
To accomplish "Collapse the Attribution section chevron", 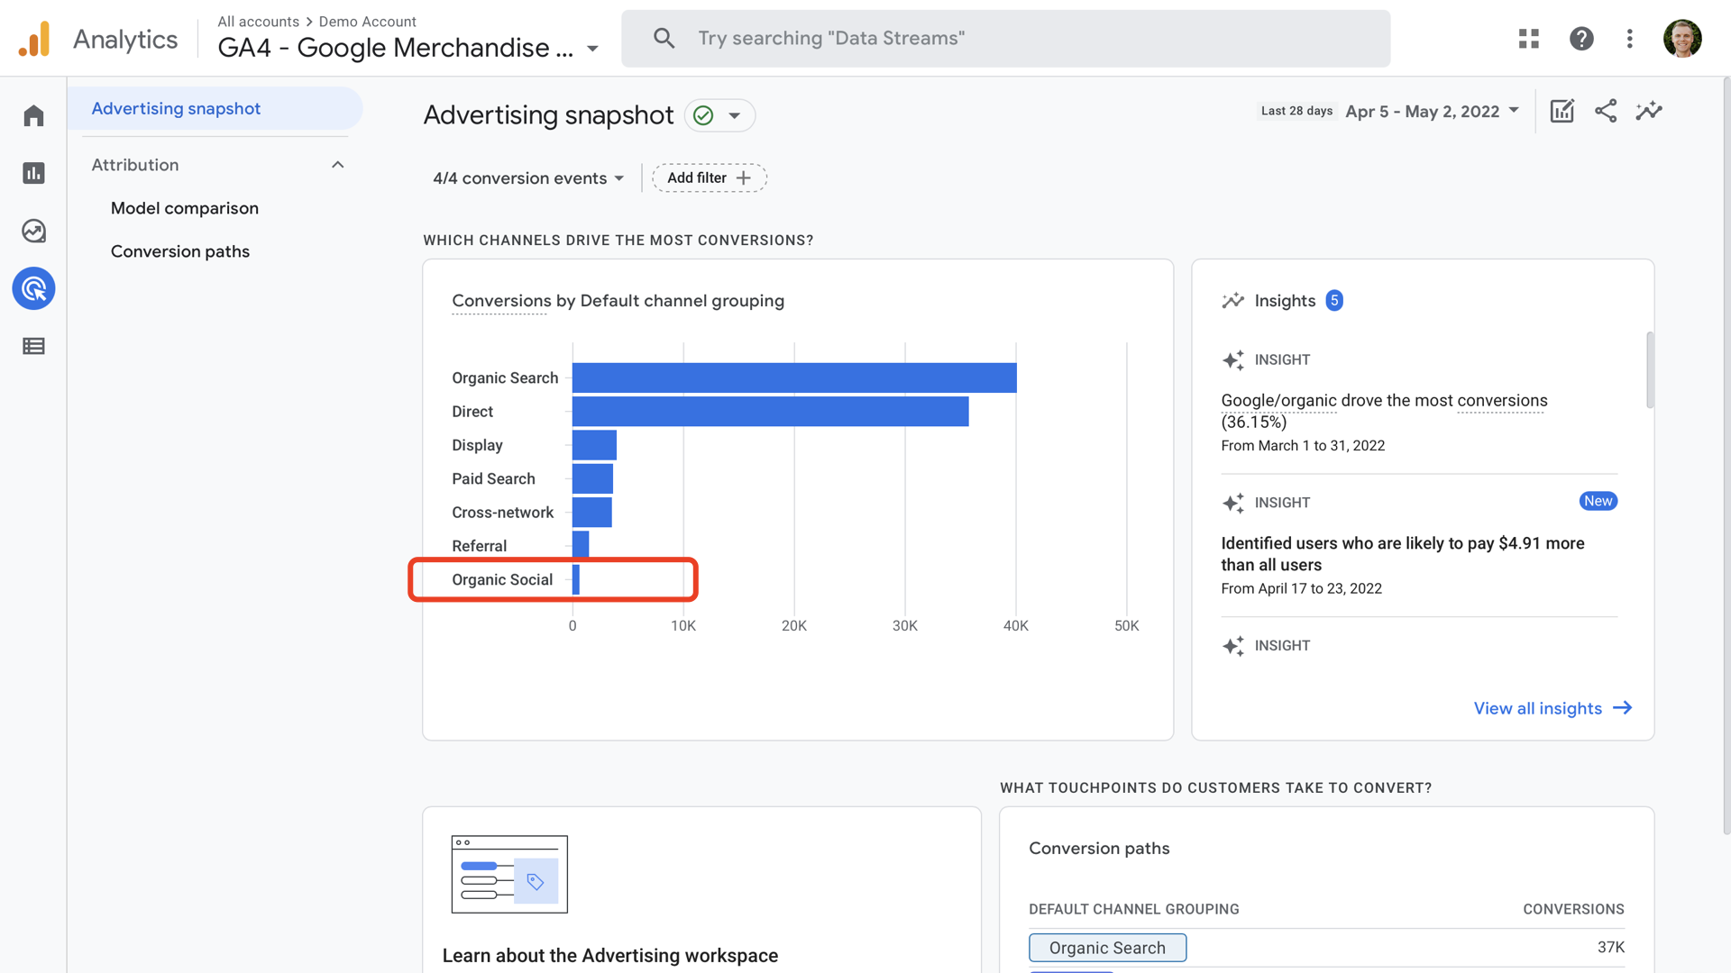I will coord(338,164).
